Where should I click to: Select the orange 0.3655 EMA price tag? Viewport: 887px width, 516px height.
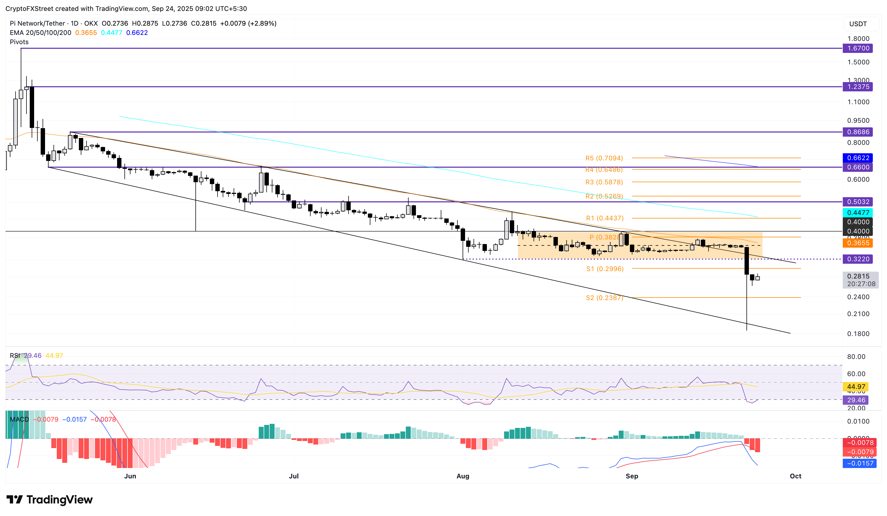858,243
